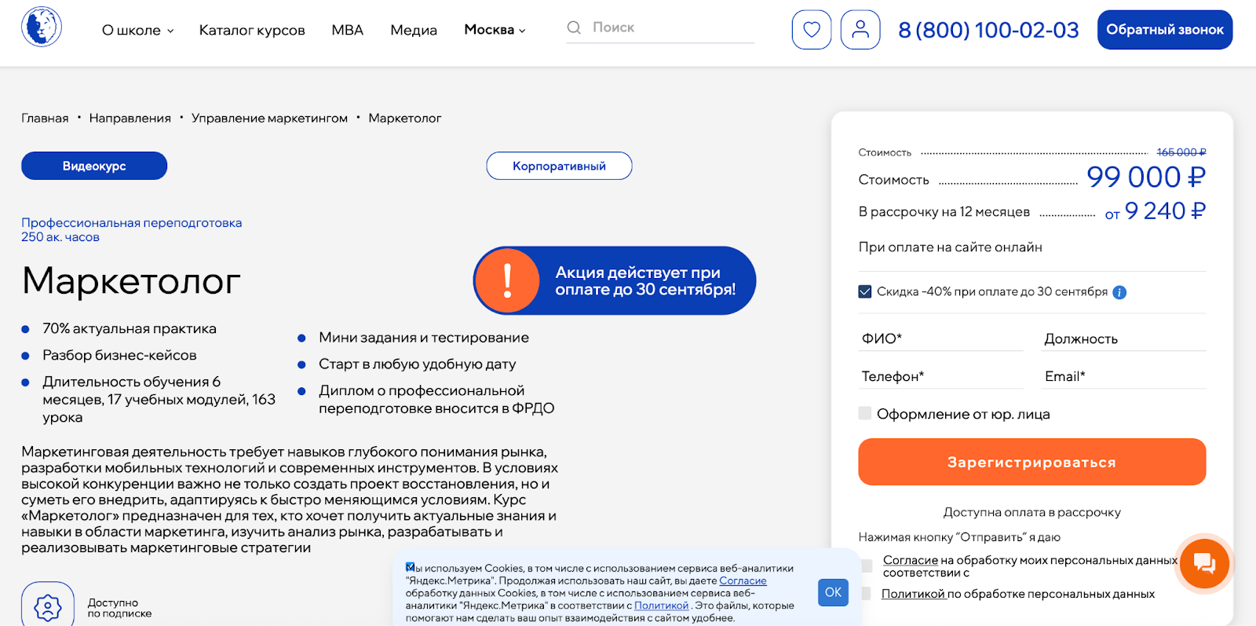This screenshot has height=626, width=1256.
Task: Click the search magnifier icon
Action: (x=574, y=27)
